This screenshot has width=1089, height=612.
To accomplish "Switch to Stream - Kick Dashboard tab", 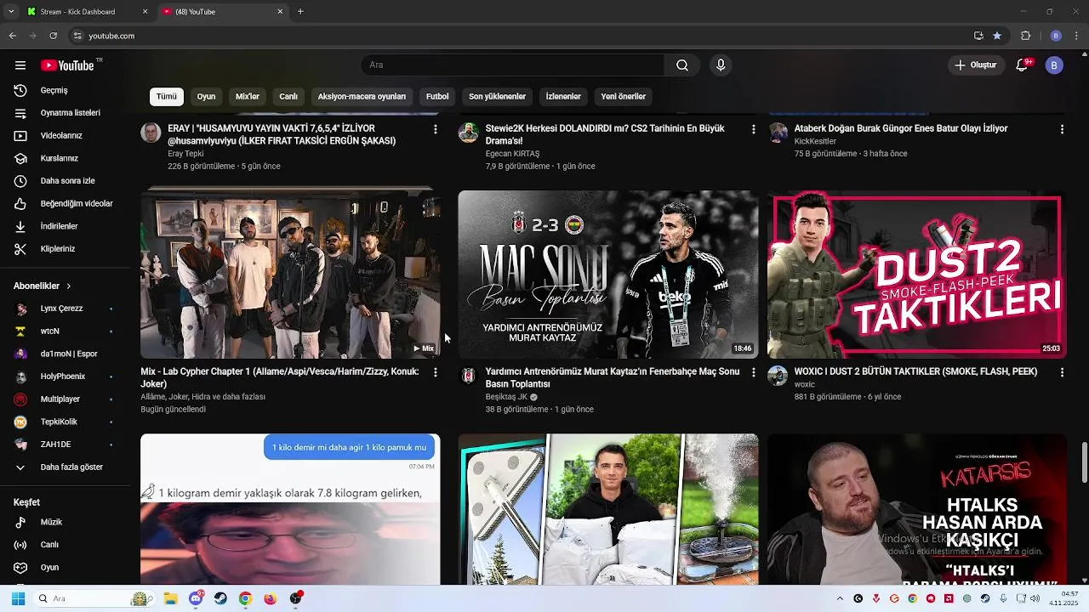I will click(x=87, y=12).
